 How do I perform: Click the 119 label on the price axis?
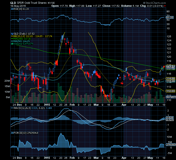point(169,61)
